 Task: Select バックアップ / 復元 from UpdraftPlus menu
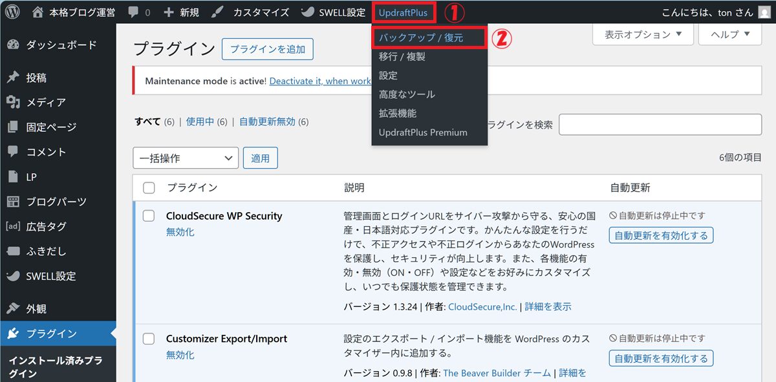421,38
